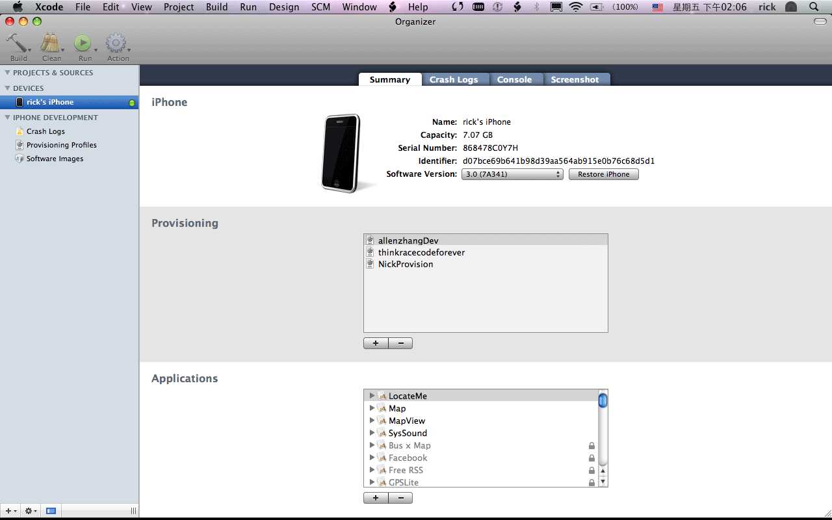Screen dimensions: 832x520
Task: Expand the Free RSS application row
Action: click(372, 470)
